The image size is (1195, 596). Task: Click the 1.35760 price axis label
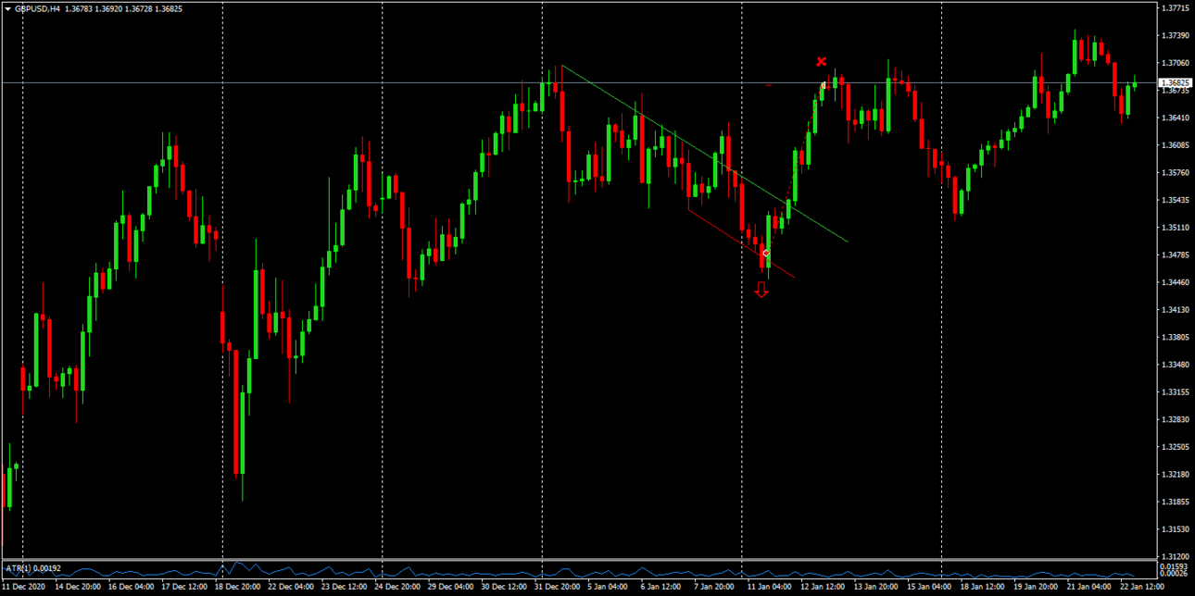(1175, 172)
